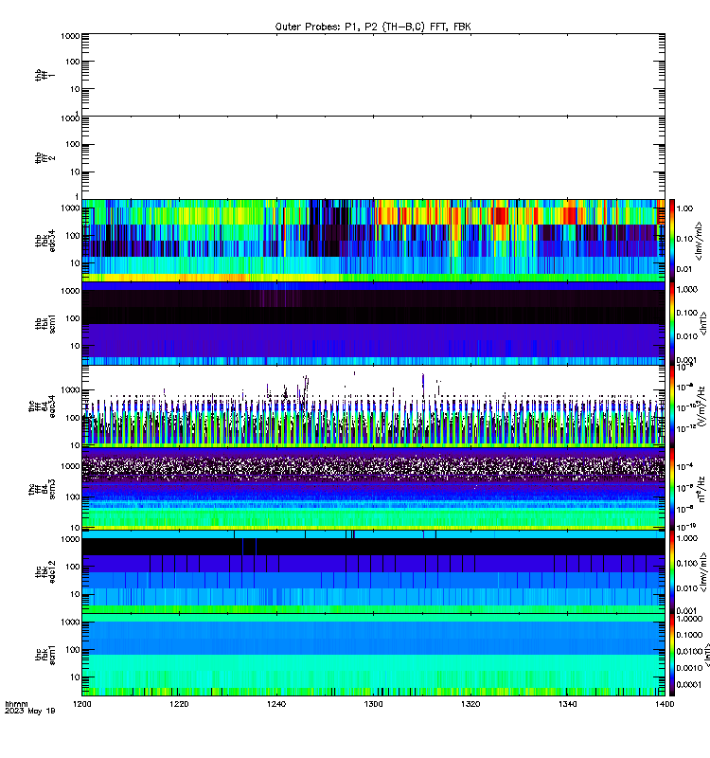Click the 'nT²/Hz' color bar unit label

701,489
